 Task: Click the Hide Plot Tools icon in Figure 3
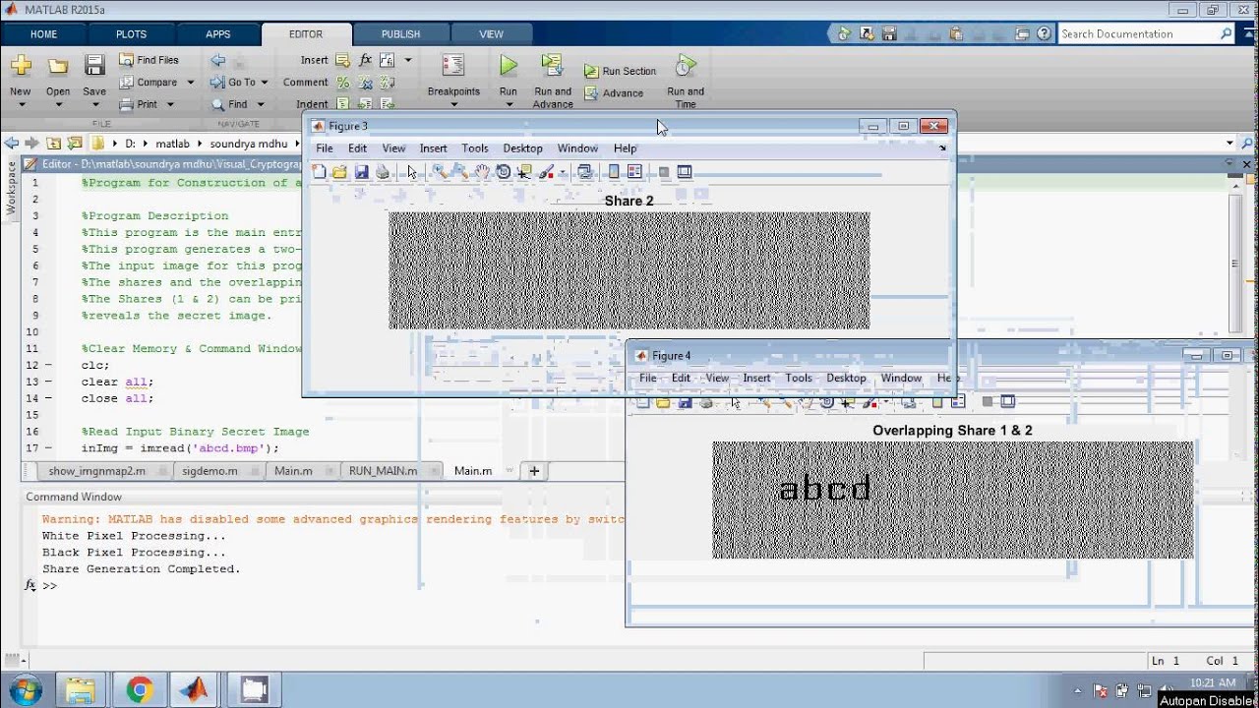click(x=663, y=172)
